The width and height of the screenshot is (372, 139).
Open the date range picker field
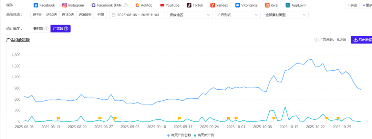[x=137, y=15]
